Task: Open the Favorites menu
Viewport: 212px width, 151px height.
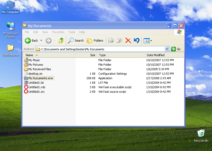Action: [x=58, y=32]
